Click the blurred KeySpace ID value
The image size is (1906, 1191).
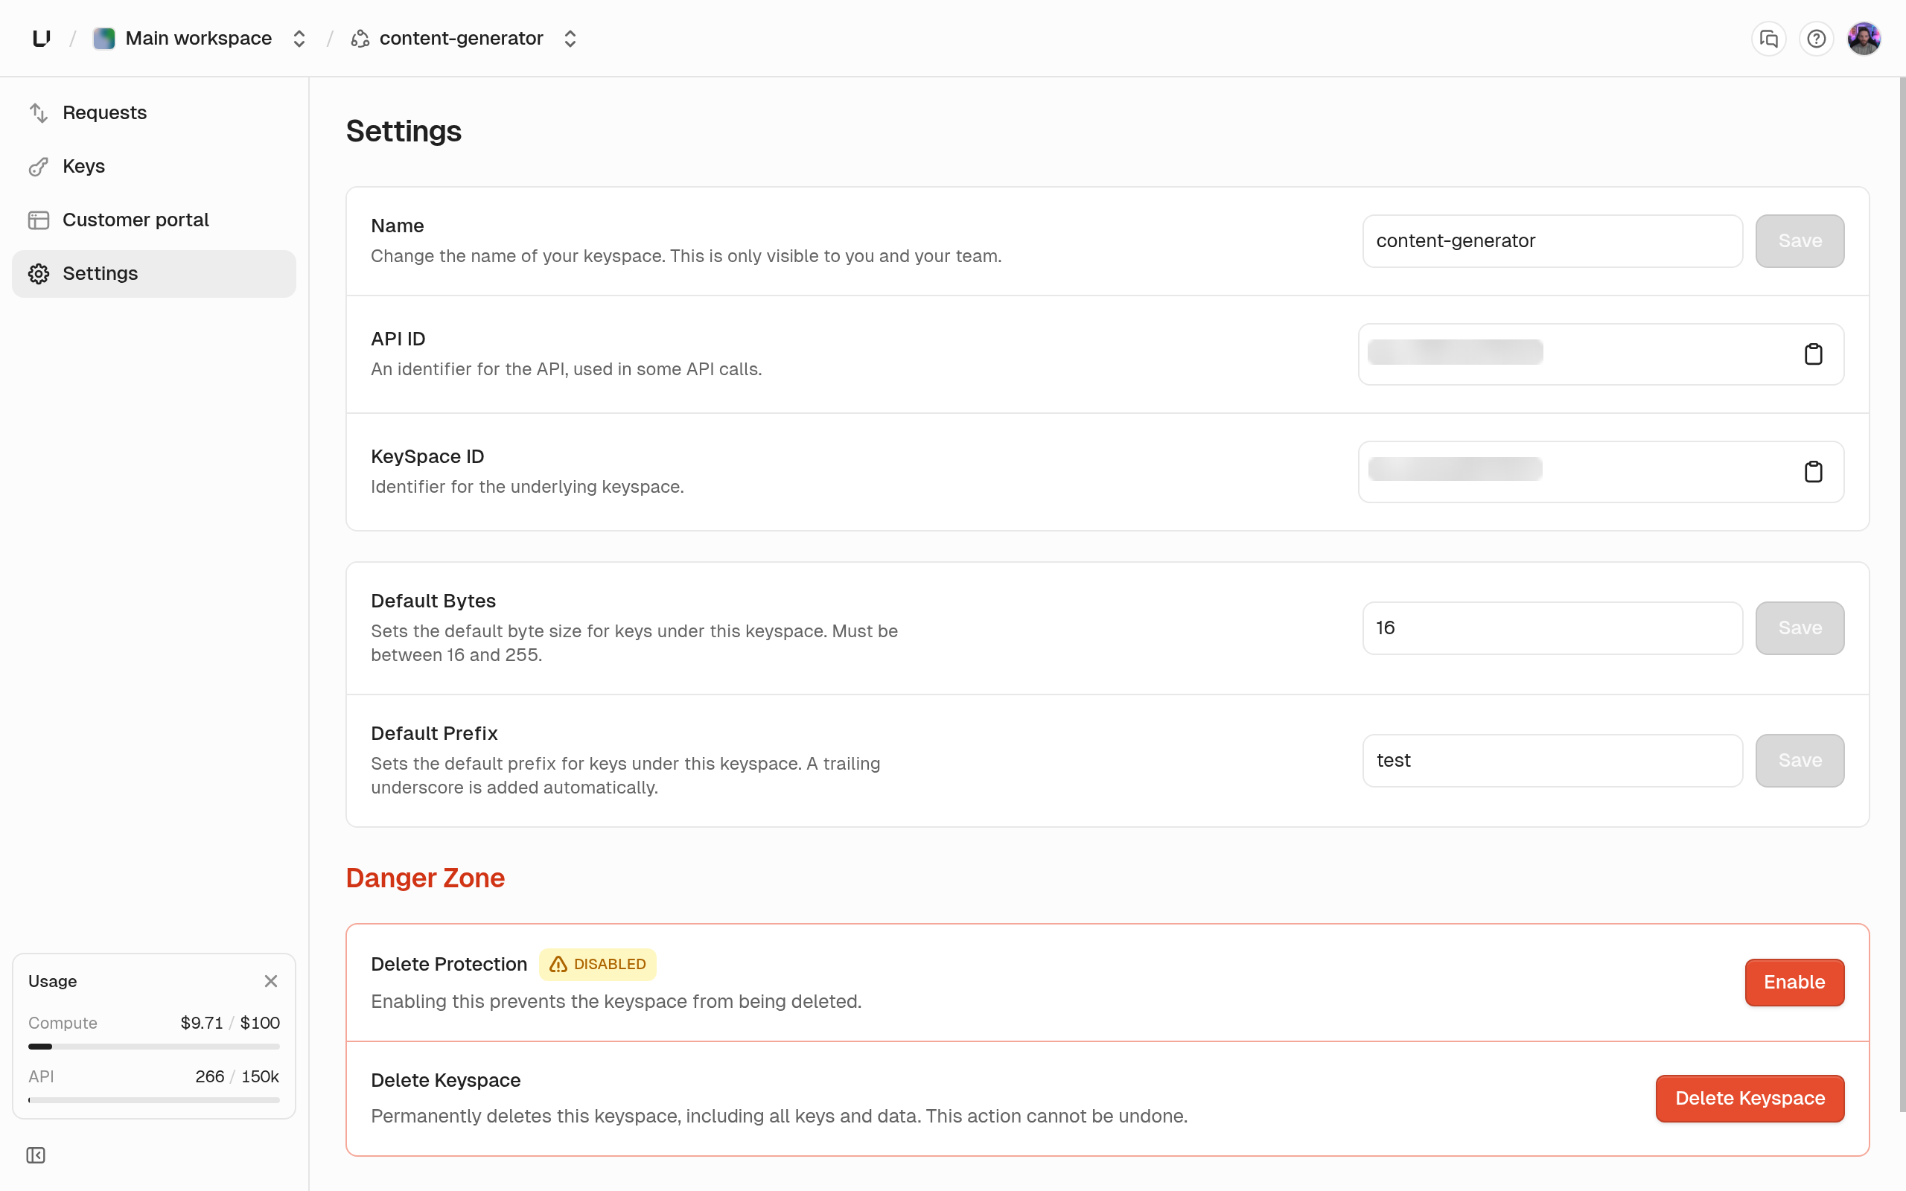click(1456, 470)
